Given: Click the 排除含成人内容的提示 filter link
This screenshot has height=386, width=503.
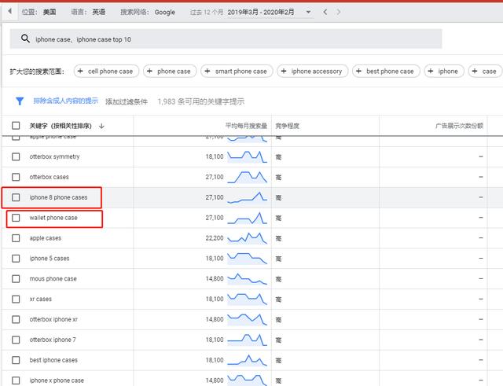Looking at the screenshot, I should (65, 101).
